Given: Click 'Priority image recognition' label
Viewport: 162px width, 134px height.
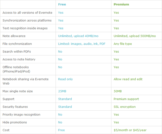Looking at the screenshot, I should pyautogui.click(x=21, y=114).
